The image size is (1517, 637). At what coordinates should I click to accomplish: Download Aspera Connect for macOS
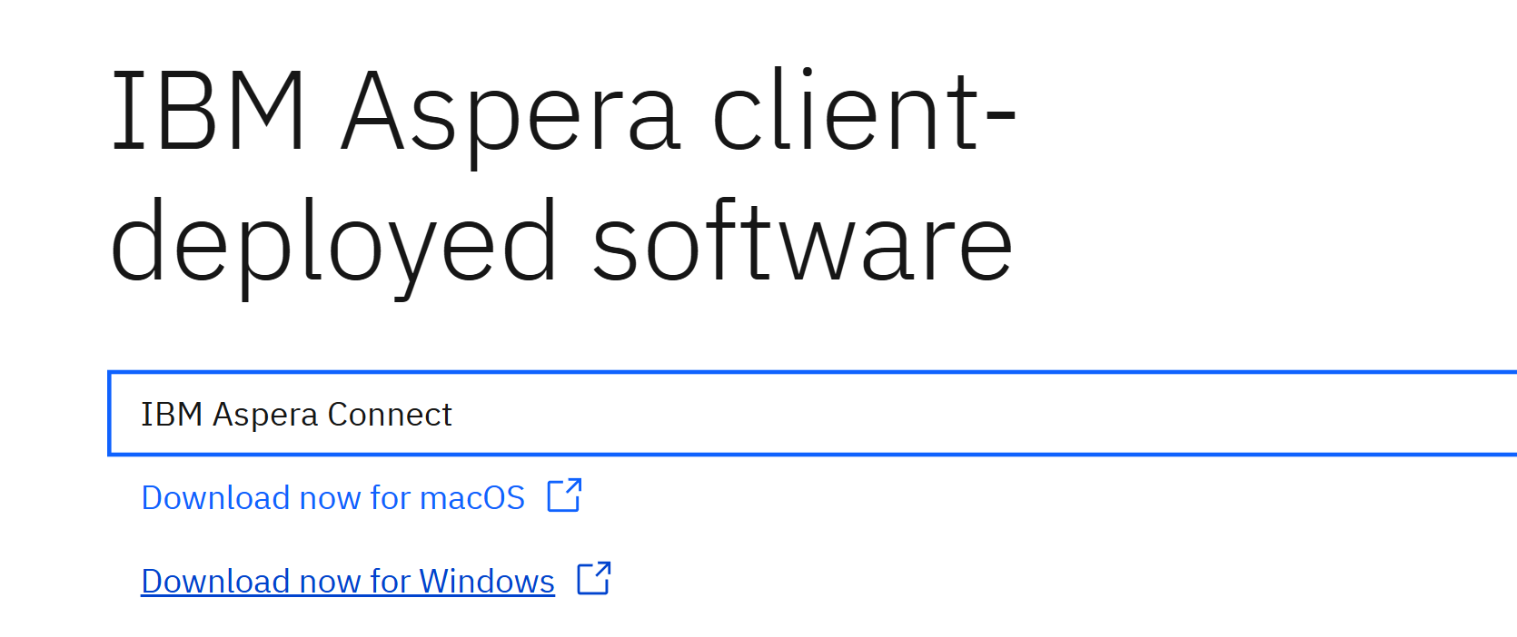(x=333, y=498)
